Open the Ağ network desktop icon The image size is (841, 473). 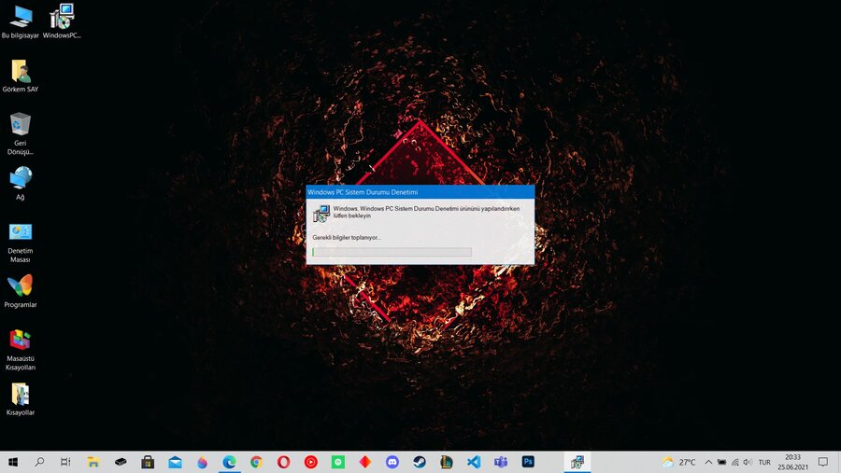(21, 183)
